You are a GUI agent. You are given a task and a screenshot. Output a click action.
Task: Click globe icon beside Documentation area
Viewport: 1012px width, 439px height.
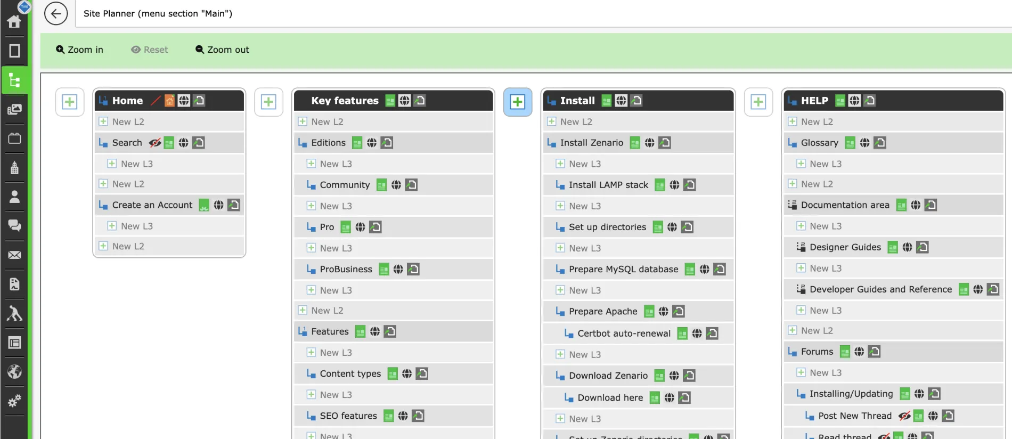pos(916,205)
